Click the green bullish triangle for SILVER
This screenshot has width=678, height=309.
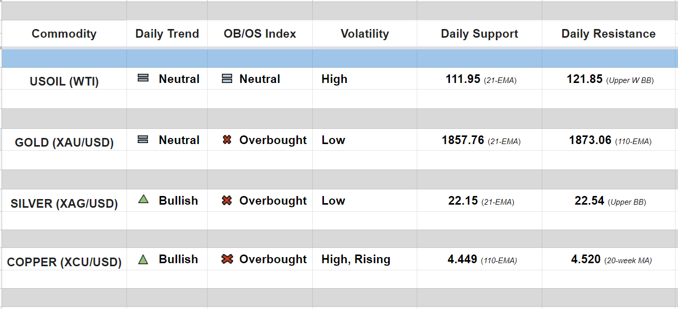pyautogui.click(x=143, y=200)
